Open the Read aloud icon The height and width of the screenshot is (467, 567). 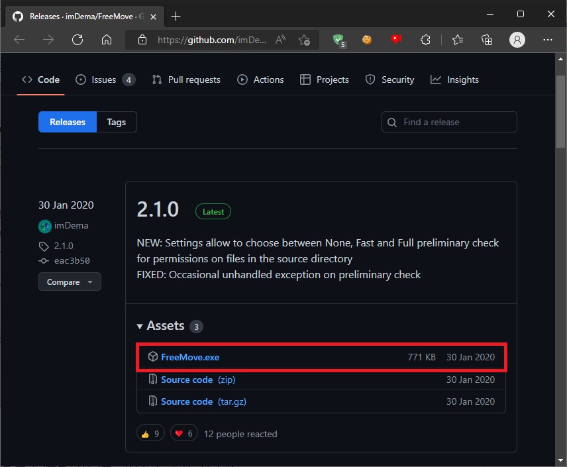tap(280, 40)
